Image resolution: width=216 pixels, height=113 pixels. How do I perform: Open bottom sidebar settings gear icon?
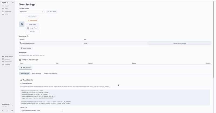[12, 111]
